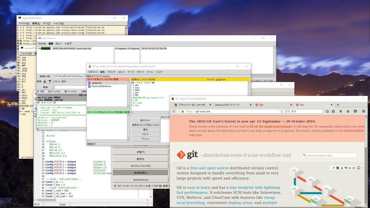The height and width of the screenshot is (208, 370).
Task: Follow the 'free and open source' link
Action: coord(210,168)
